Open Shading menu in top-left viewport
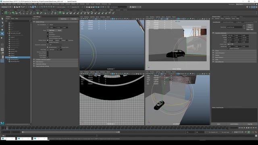This screenshot has height=145, width=258. 87,17
